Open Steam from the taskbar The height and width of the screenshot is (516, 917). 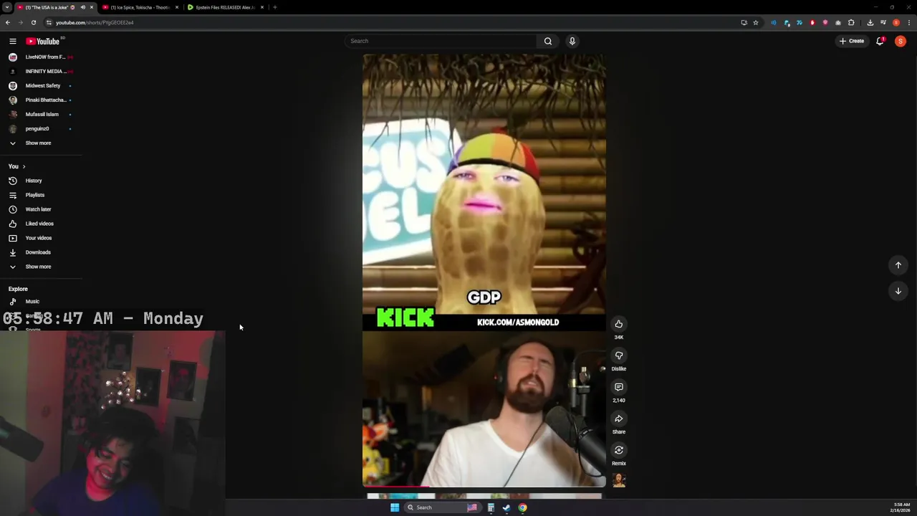pyautogui.click(x=506, y=507)
